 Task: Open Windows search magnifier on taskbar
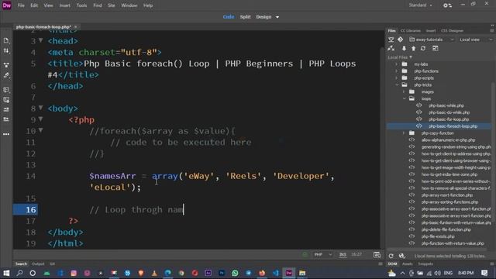point(19,273)
